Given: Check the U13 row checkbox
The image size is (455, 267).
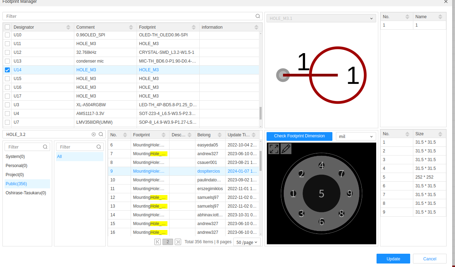Looking at the screenshot, I should [x=7, y=61].
